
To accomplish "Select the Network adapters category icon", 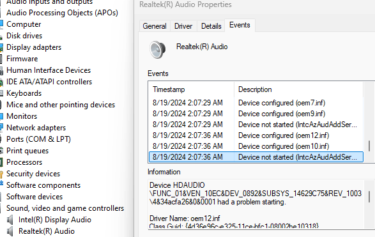I will 1,127.
